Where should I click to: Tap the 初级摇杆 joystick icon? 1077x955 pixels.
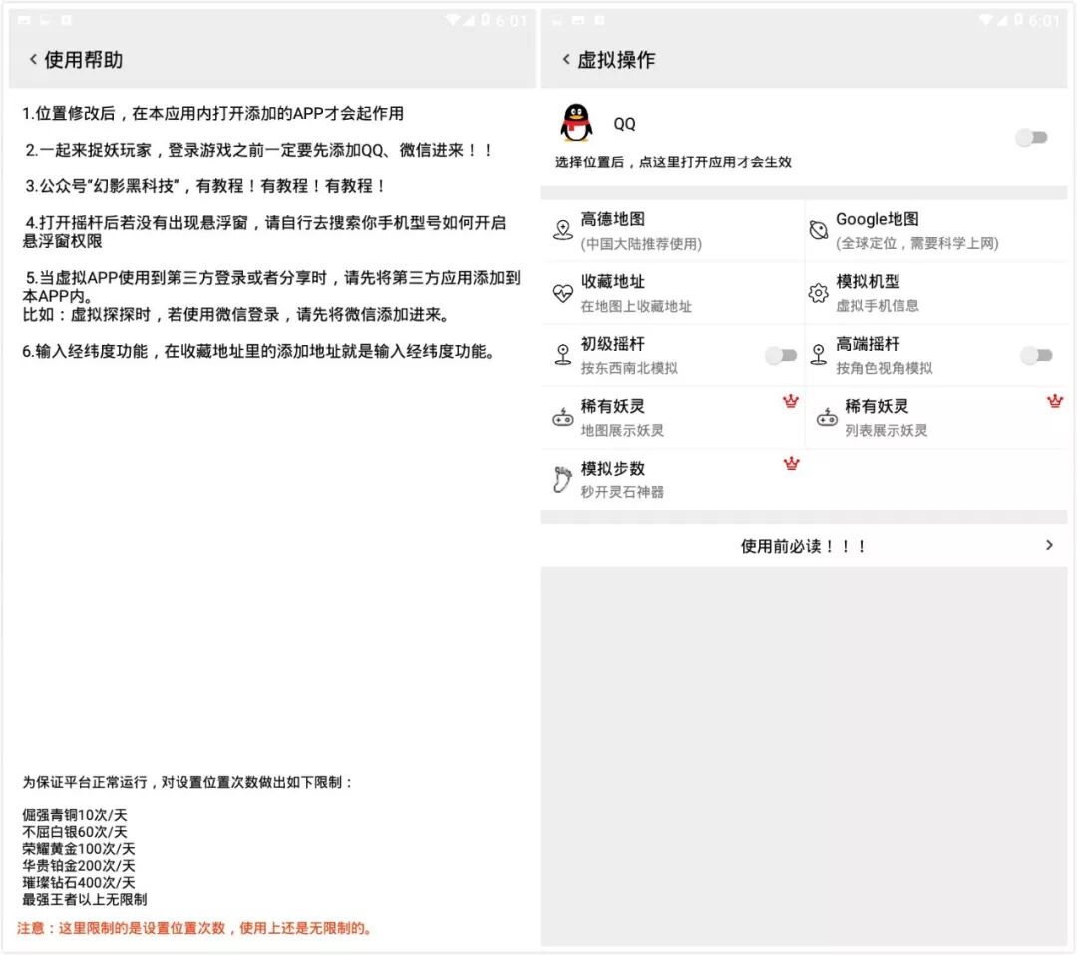(x=563, y=354)
